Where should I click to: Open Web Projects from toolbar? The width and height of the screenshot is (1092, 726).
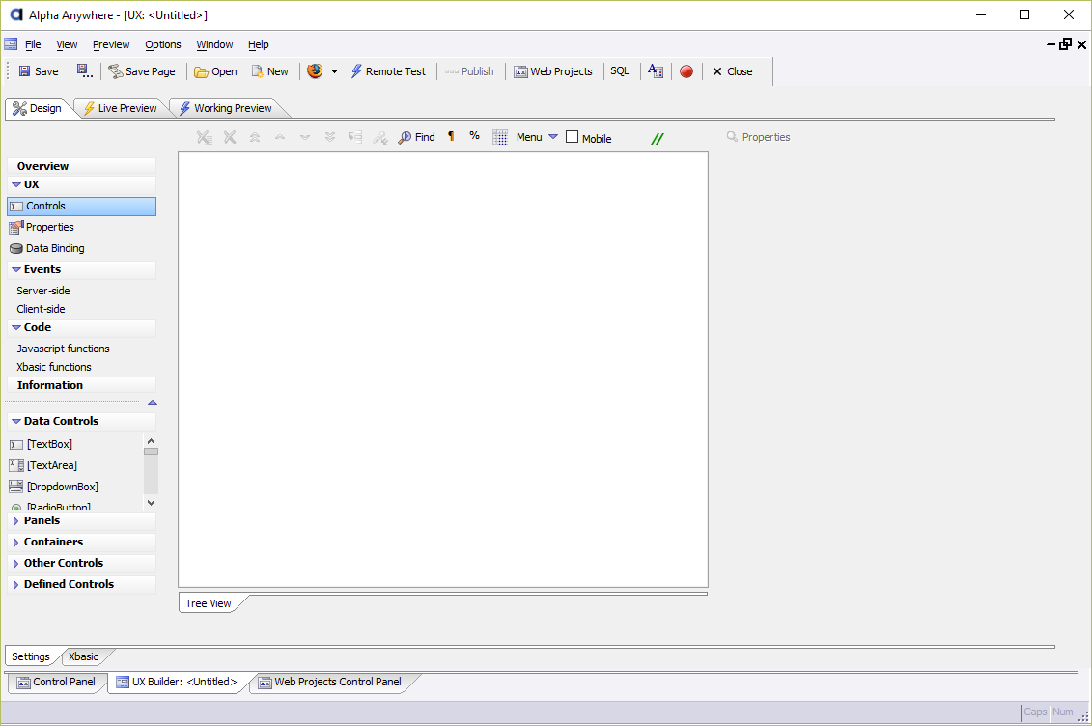click(553, 71)
